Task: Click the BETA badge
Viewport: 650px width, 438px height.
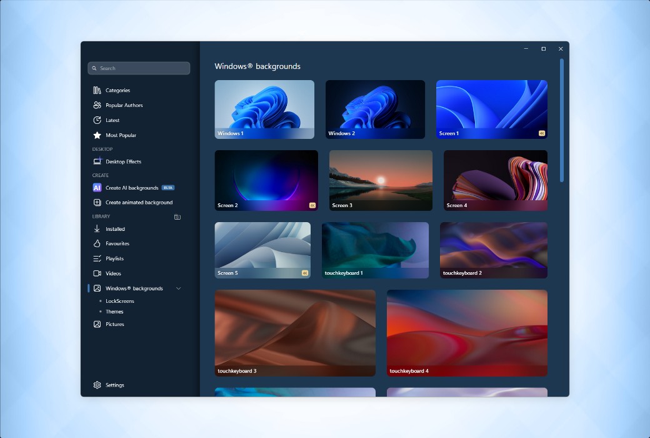Action: click(168, 188)
